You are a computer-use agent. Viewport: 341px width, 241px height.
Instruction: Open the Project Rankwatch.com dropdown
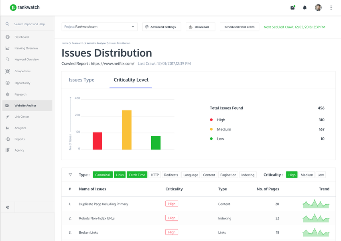coord(99,27)
